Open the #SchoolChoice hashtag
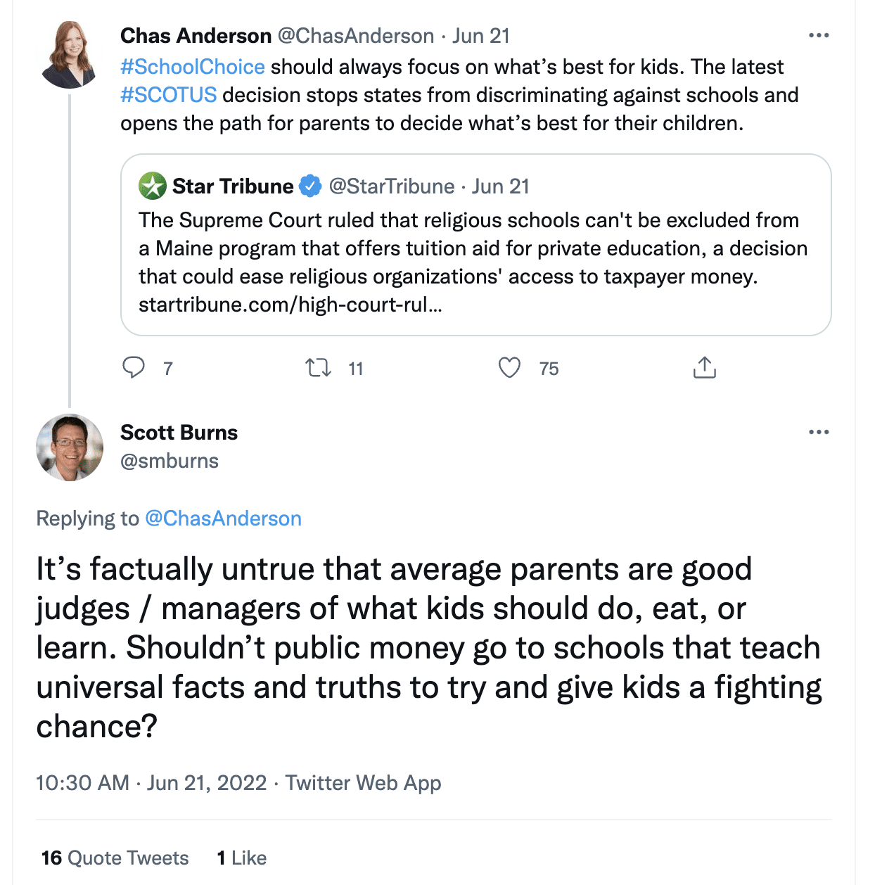Image resolution: width=882 pixels, height=885 pixels. point(193,67)
